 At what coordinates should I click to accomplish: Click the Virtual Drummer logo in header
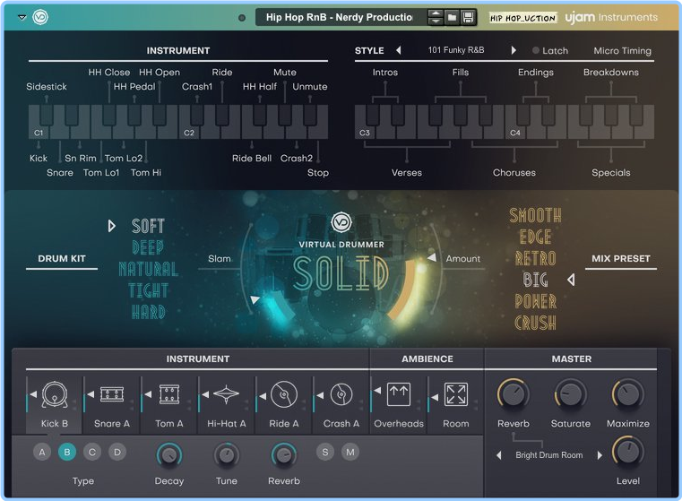tap(40, 17)
